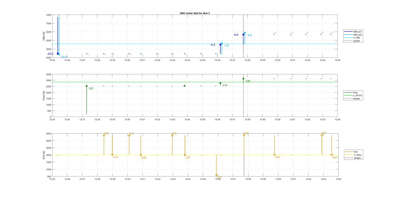Select the 'C_ROLL' legend entry
The image size is (401, 198).
point(354,155)
